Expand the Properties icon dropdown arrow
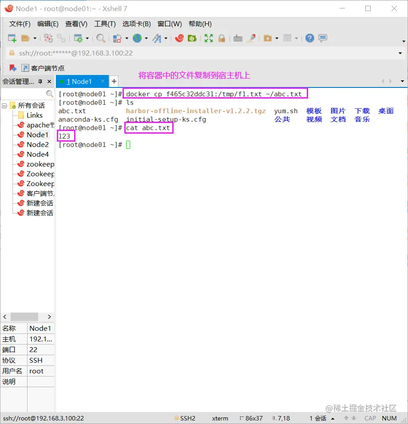This screenshot has height=424, width=408. [x=87, y=38]
